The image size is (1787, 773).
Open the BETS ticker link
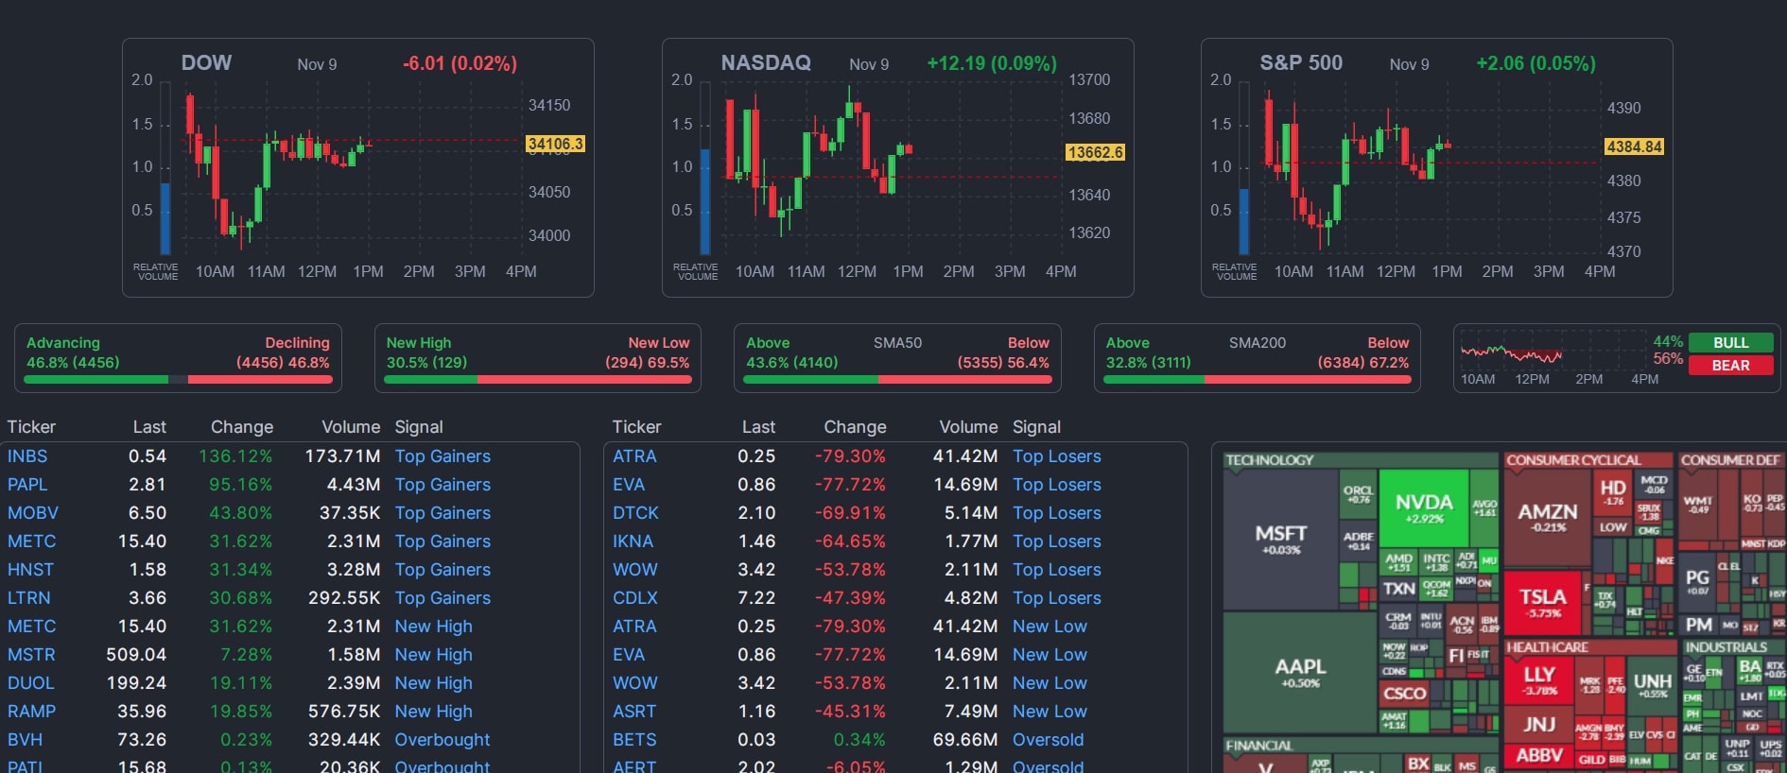(634, 740)
